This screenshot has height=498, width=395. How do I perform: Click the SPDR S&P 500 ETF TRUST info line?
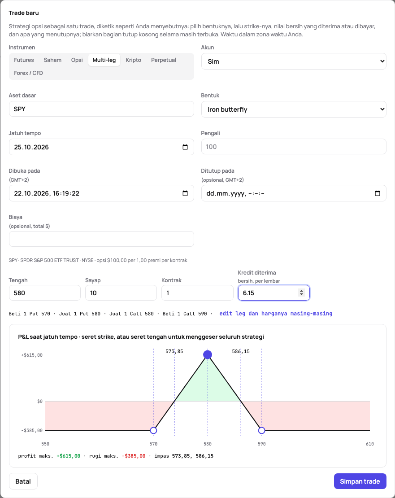coord(98,260)
